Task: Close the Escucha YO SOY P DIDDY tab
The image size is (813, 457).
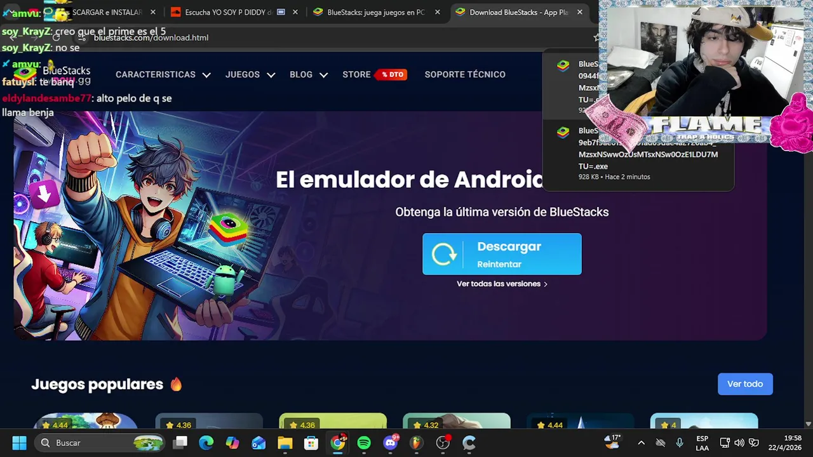Action: 295,12
